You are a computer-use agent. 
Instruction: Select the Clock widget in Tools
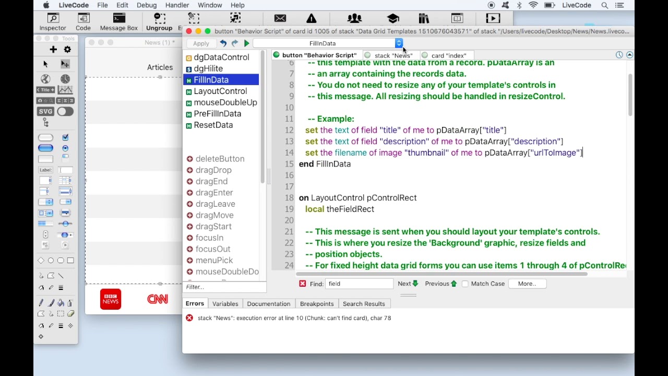point(65,79)
